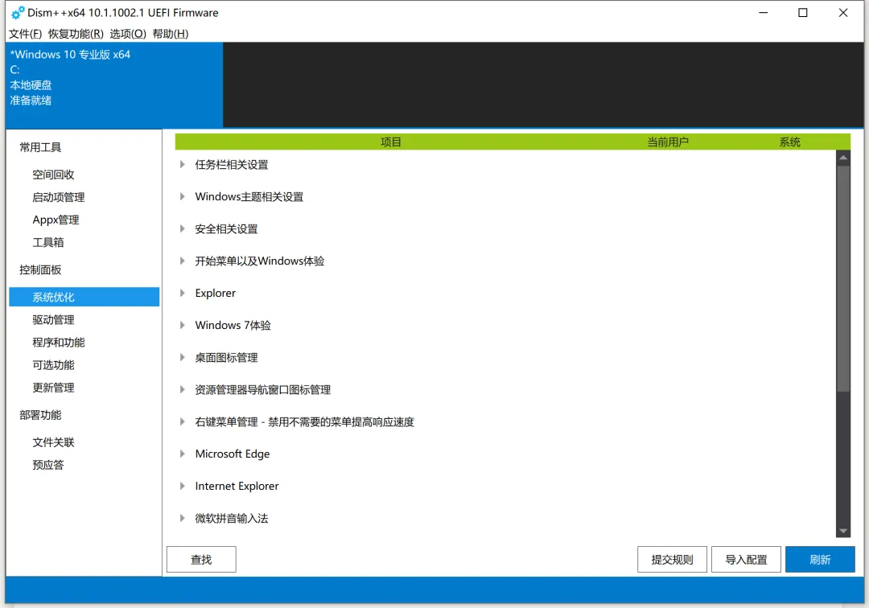Screen dimensions: 869x608
Task: Click the 任务栏相关设置 row label
Action: click(231, 164)
